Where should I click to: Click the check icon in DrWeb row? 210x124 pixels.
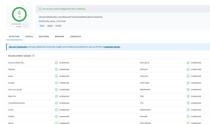(56, 116)
